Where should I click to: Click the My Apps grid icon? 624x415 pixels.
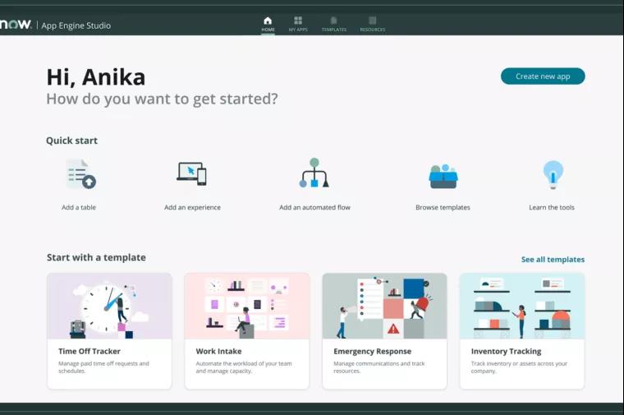[298, 21]
